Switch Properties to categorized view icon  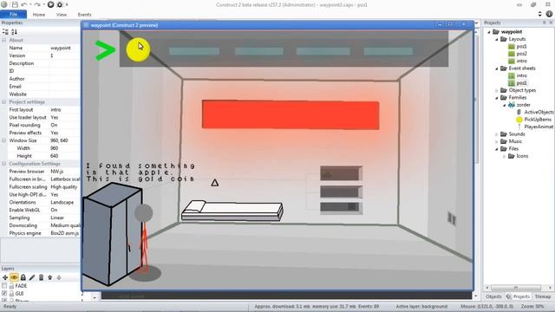pos(5,32)
